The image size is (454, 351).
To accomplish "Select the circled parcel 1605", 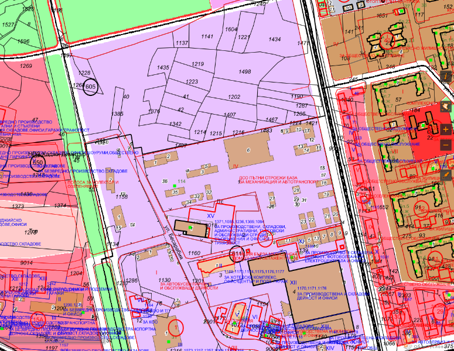I will click(90, 86).
